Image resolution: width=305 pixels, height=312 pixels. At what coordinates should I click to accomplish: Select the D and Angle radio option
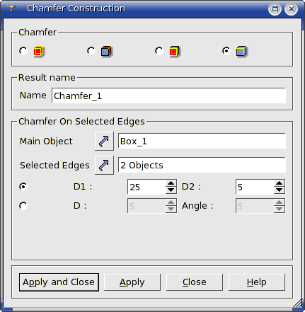[x=23, y=206]
